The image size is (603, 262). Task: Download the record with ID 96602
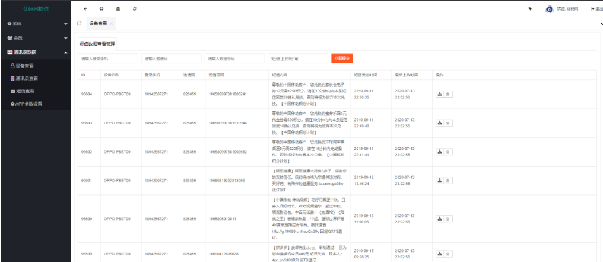tap(440, 152)
